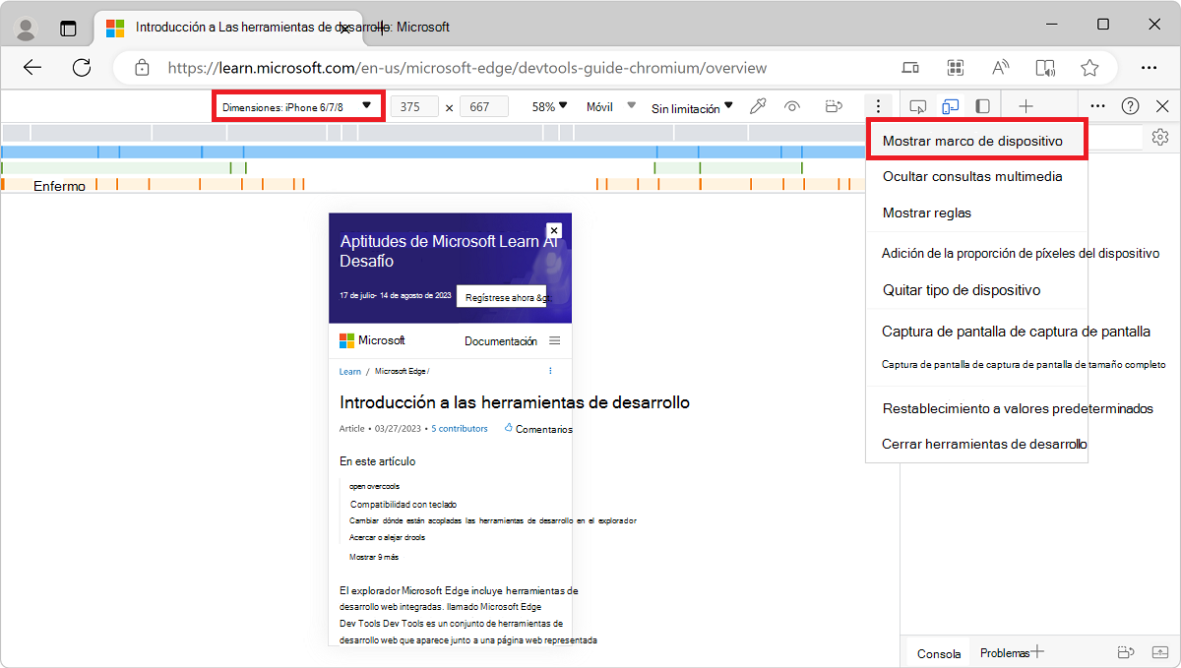Add quick view tool beside Problemas
The height and width of the screenshot is (668, 1181).
click(x=1037, y=651)
